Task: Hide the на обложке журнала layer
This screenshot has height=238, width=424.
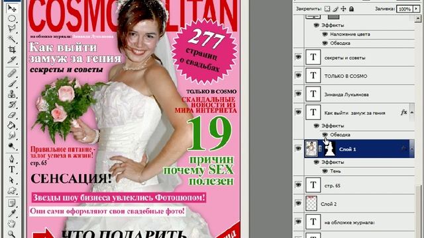Action: 298,221
